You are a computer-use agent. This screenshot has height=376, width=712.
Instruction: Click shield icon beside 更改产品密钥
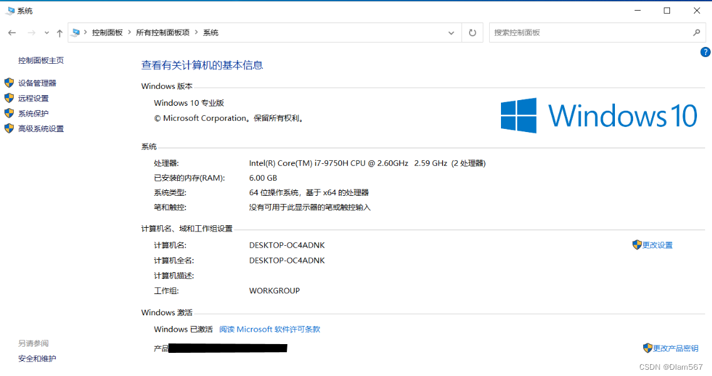click(648, 348)
